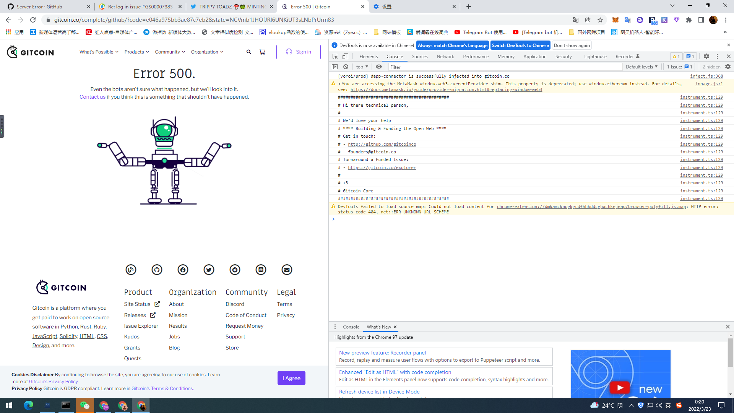Switch to the Memory tab
Image resolution: width=734 pixels, height=413 pixels.
coord(506,57)
